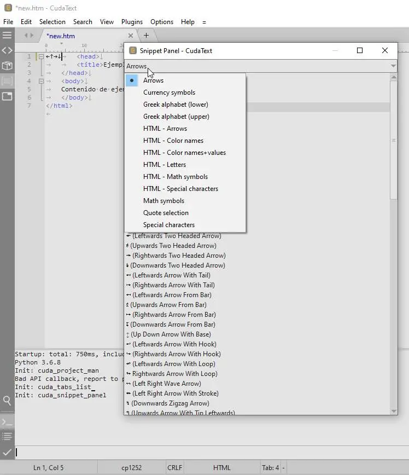Choose Special characters category
The image size is (409, 475).
[185, 225]
